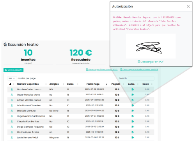Sort table by Autor. column
The width and height of the screenshot is (195, 142).
click(131, 84)
